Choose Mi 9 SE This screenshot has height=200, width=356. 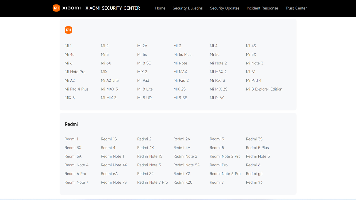tap(180, 97)
